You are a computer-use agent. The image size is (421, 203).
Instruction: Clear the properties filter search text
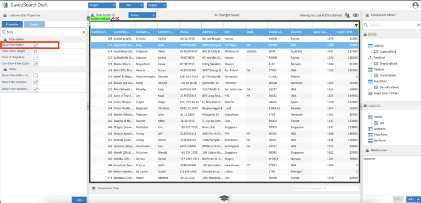[84, 32]
